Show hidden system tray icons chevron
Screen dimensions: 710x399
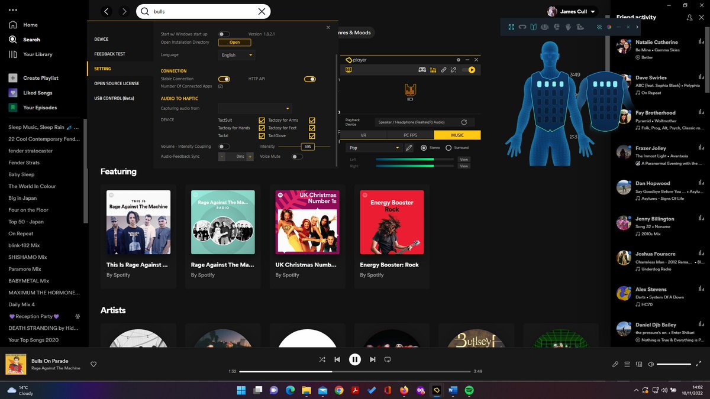[x=637, y=390]
